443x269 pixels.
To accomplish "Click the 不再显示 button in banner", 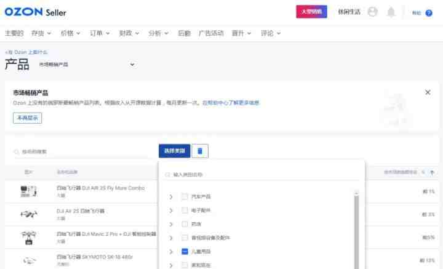I will tap(28, 118).
